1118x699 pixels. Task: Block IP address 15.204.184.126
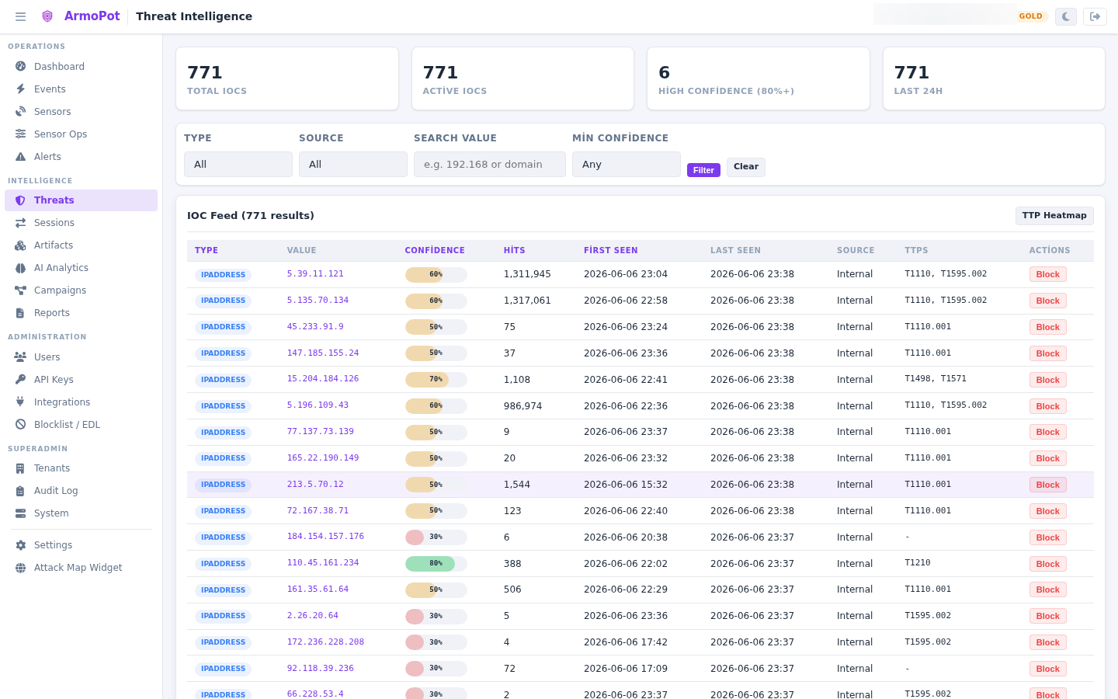click(1048, 380)
